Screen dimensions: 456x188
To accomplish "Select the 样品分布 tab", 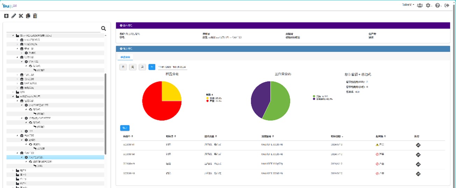I will click(124, 57).
